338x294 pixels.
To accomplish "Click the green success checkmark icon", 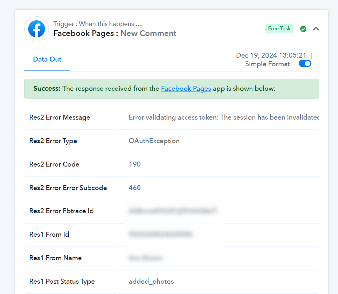I will tap(303, 29).
